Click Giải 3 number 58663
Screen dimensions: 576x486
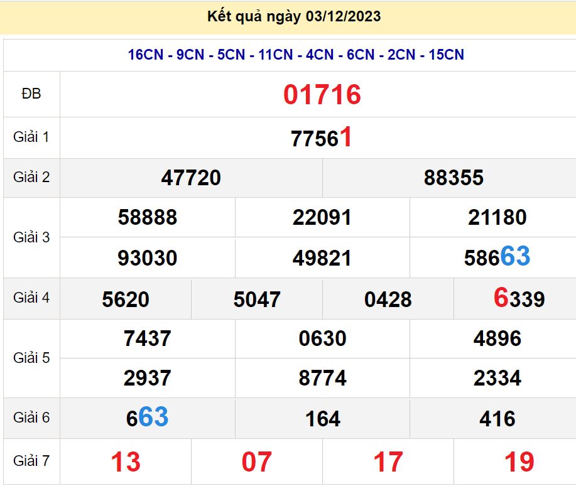pyautogui.click(x=497, y=257)
